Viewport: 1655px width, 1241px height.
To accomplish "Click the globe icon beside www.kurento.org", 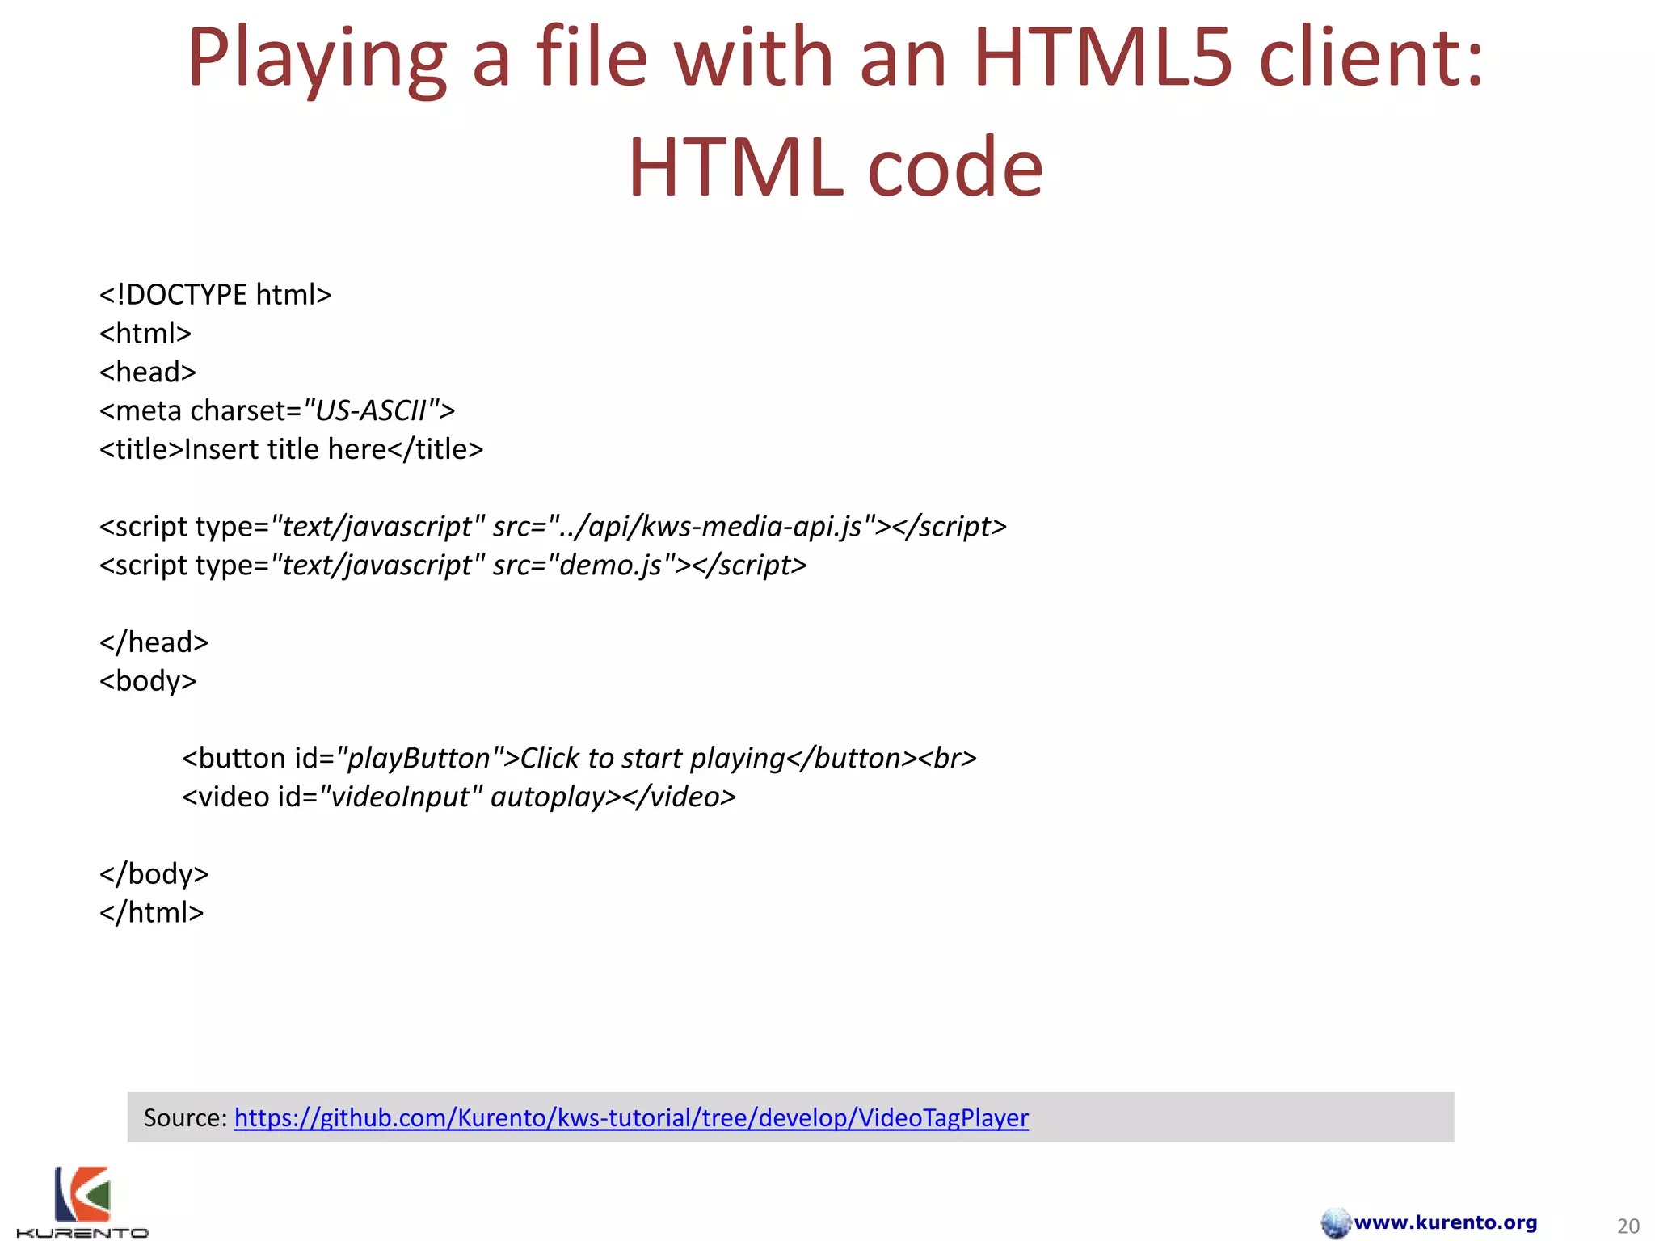I will pyautogui.click(x=1336, y=1222).
